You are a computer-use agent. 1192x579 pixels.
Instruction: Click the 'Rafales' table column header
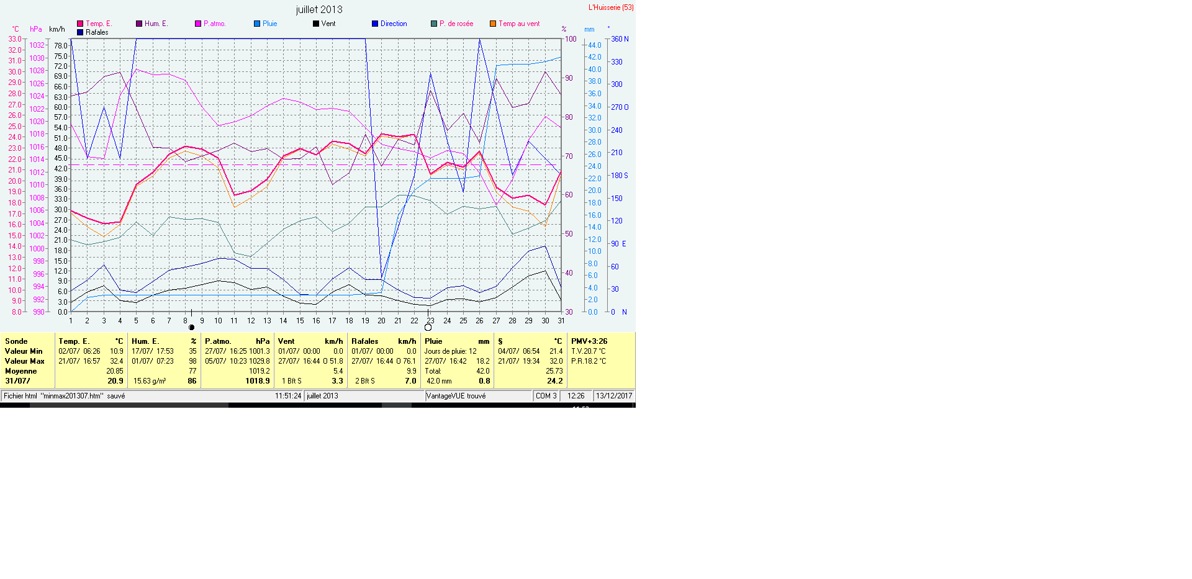(x=365, y=341)
